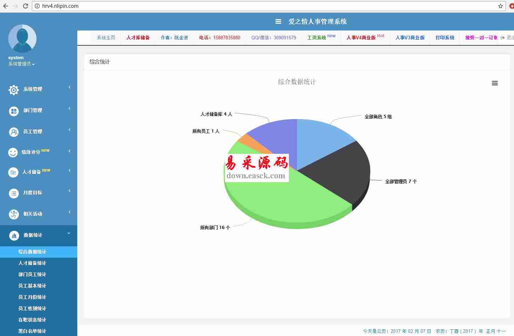
Task: Bookmark page with the star icon
Action: [x=500, y=6]
